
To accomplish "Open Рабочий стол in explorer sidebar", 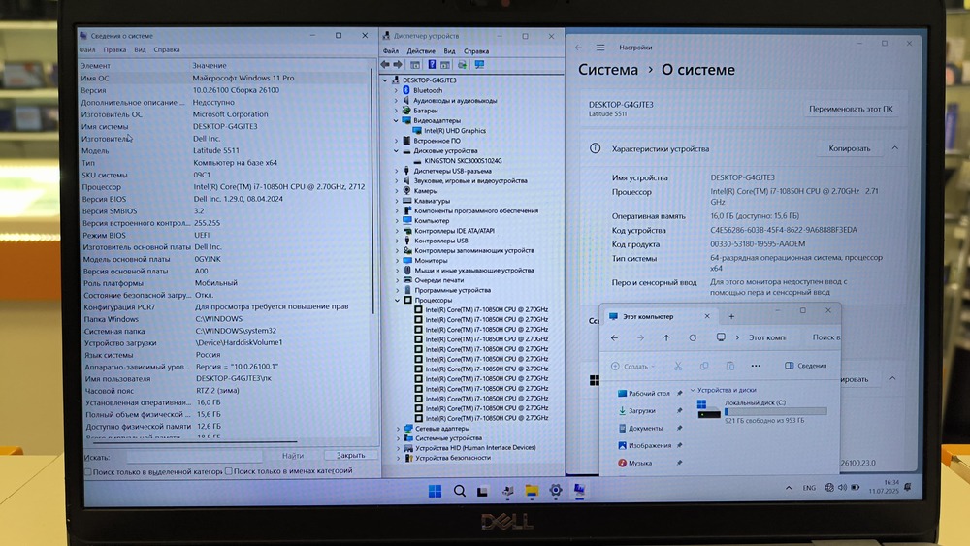I will (650, 394).
